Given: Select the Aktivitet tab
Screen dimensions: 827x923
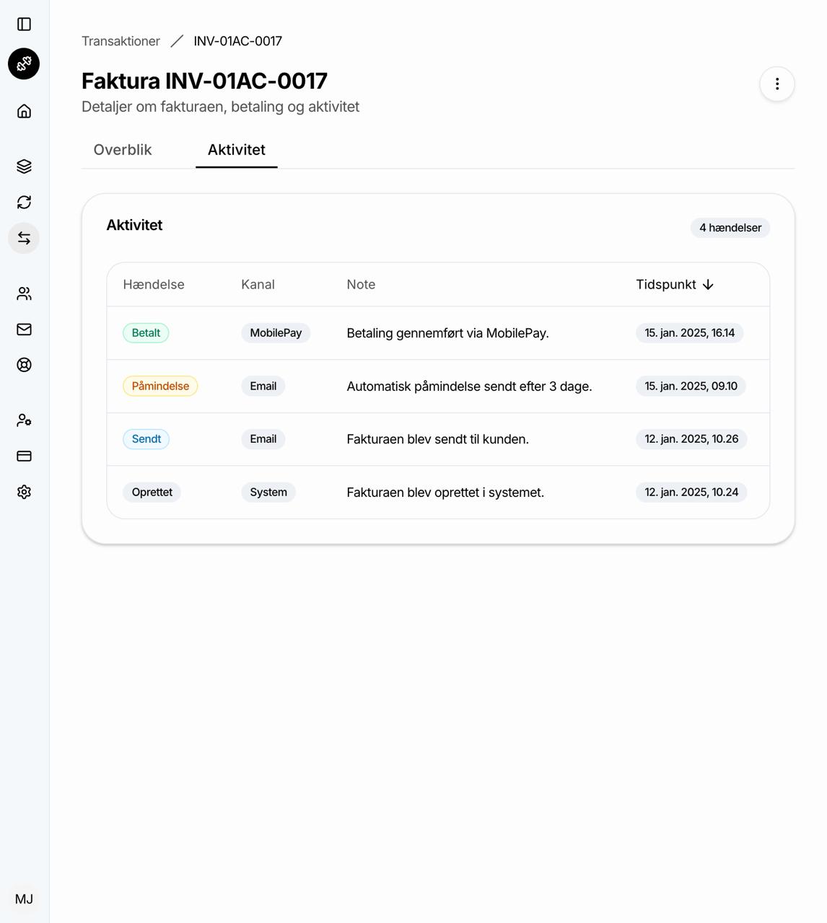Looking at the screenshot, I should coord(236,150).
